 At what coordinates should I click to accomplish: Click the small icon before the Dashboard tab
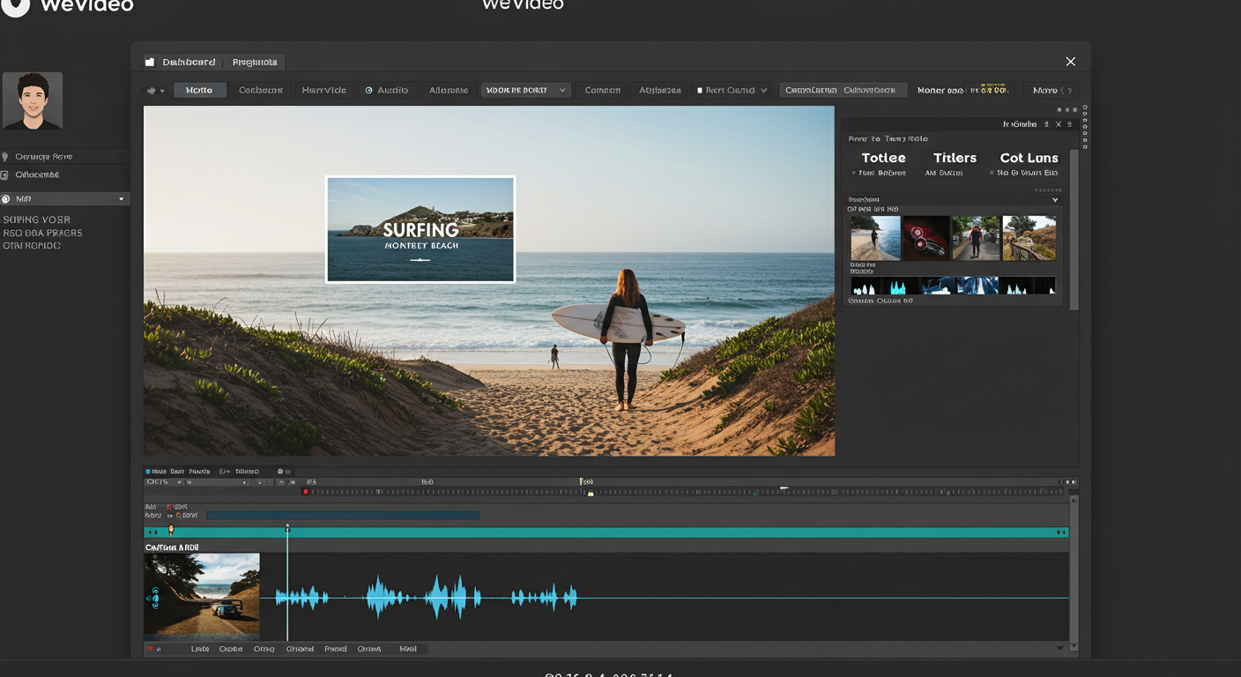click(x=150, y=63)
